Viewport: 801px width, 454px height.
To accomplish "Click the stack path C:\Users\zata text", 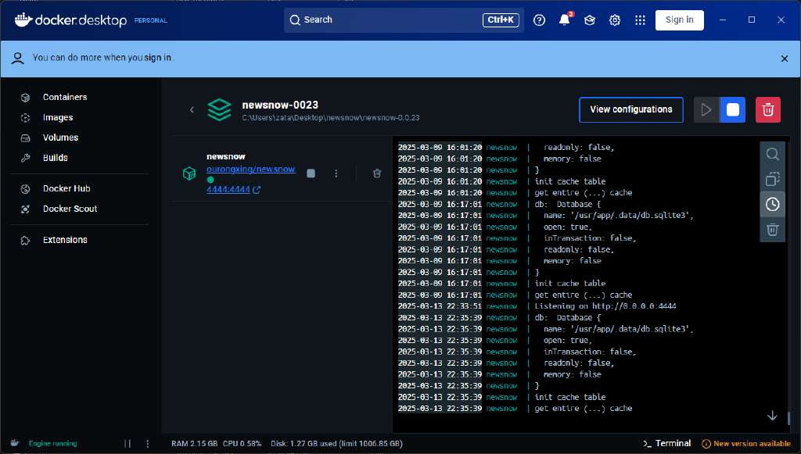I will 331,118.
